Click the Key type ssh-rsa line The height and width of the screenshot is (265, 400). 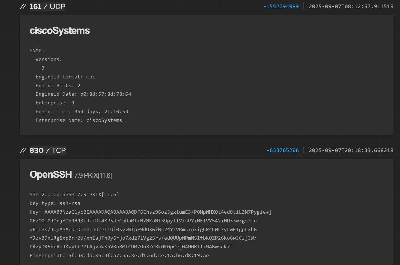55,203
